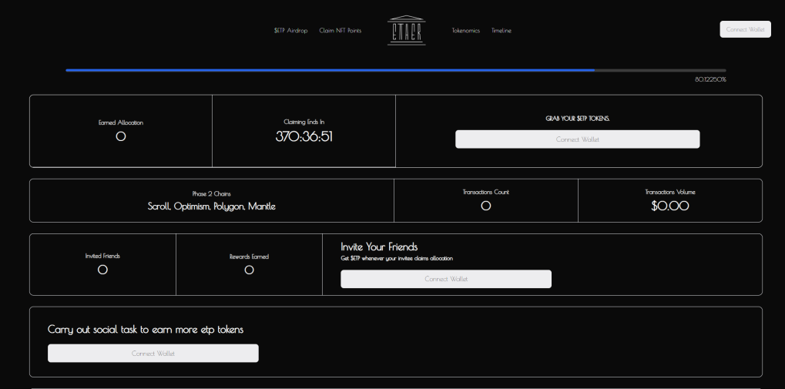The width and height of the screenshot is (785, 389).
Task: Connect wallet under social task section
Action: coord(153,353)
